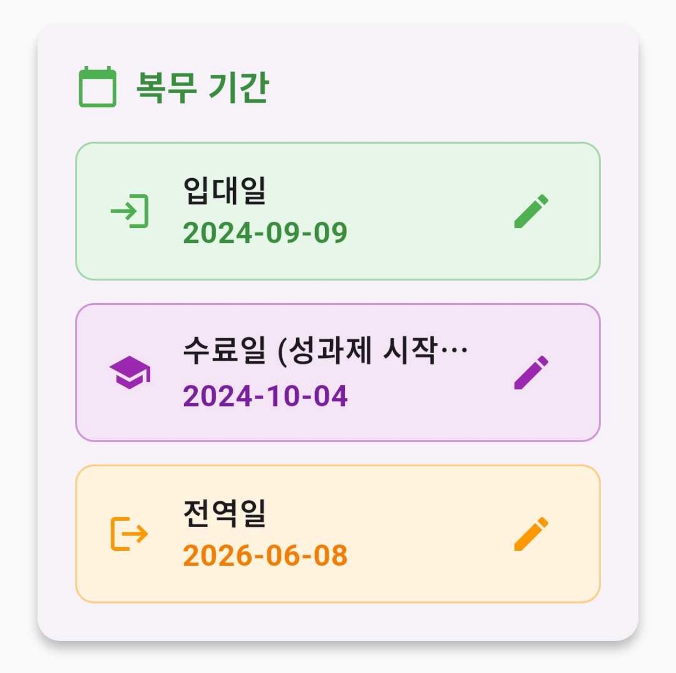Click the 전역일 label text
Image resolution: width=676 pixels, height=673 pixels.
pyautogui.click(x=226, y=511)
